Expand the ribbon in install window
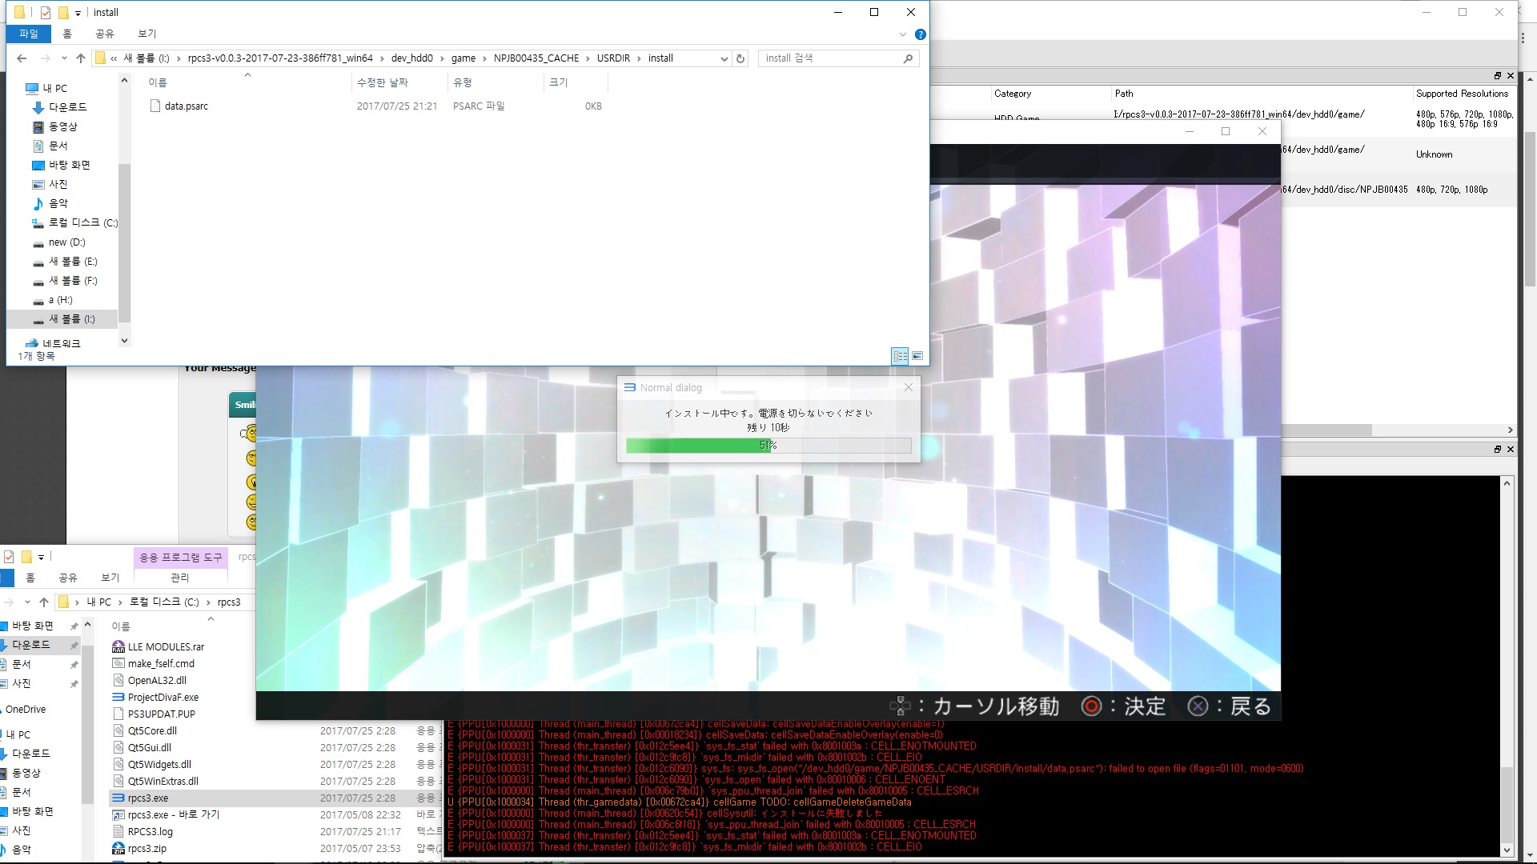The height and width of the screenshot is (864, 1537). pos(903,34)
